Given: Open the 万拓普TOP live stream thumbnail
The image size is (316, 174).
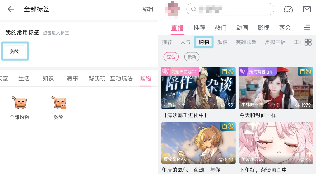Looking at the screenshot, I should click(x=198, y=88).
